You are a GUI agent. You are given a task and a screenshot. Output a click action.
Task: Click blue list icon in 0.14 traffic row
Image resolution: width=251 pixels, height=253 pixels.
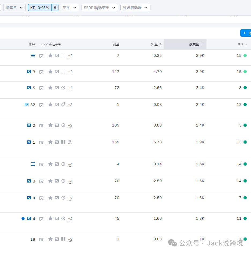tap(33, 164)
